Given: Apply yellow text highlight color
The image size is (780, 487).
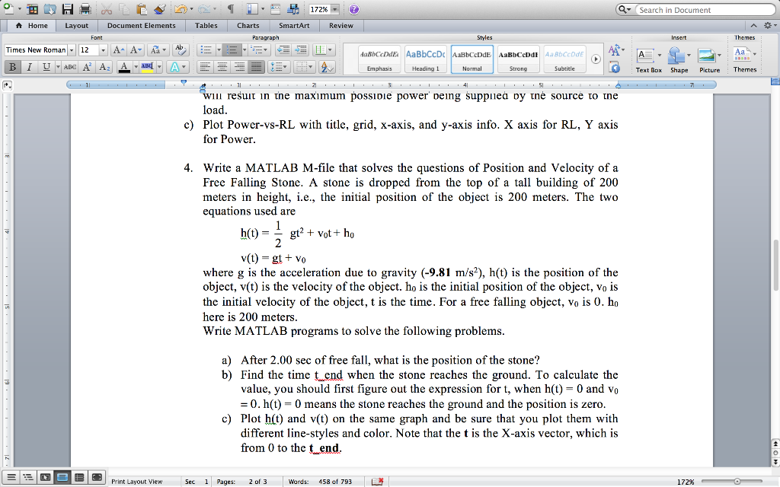Looking at the screenshot, I should pyautogui.click(x=148, y=66).
